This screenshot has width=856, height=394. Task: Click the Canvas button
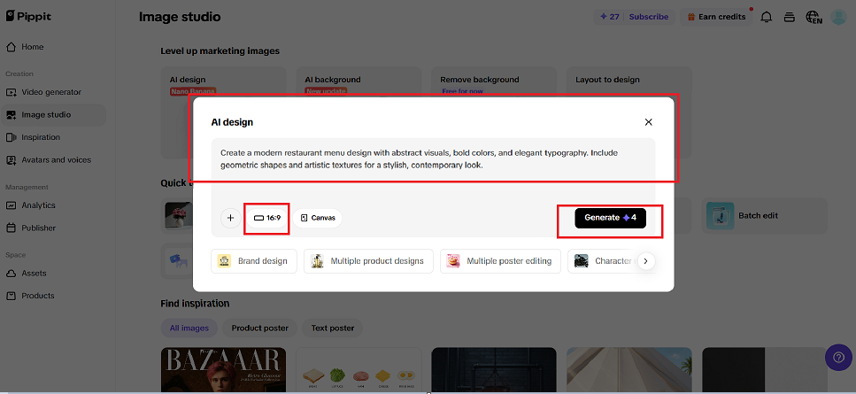(317, 218)
